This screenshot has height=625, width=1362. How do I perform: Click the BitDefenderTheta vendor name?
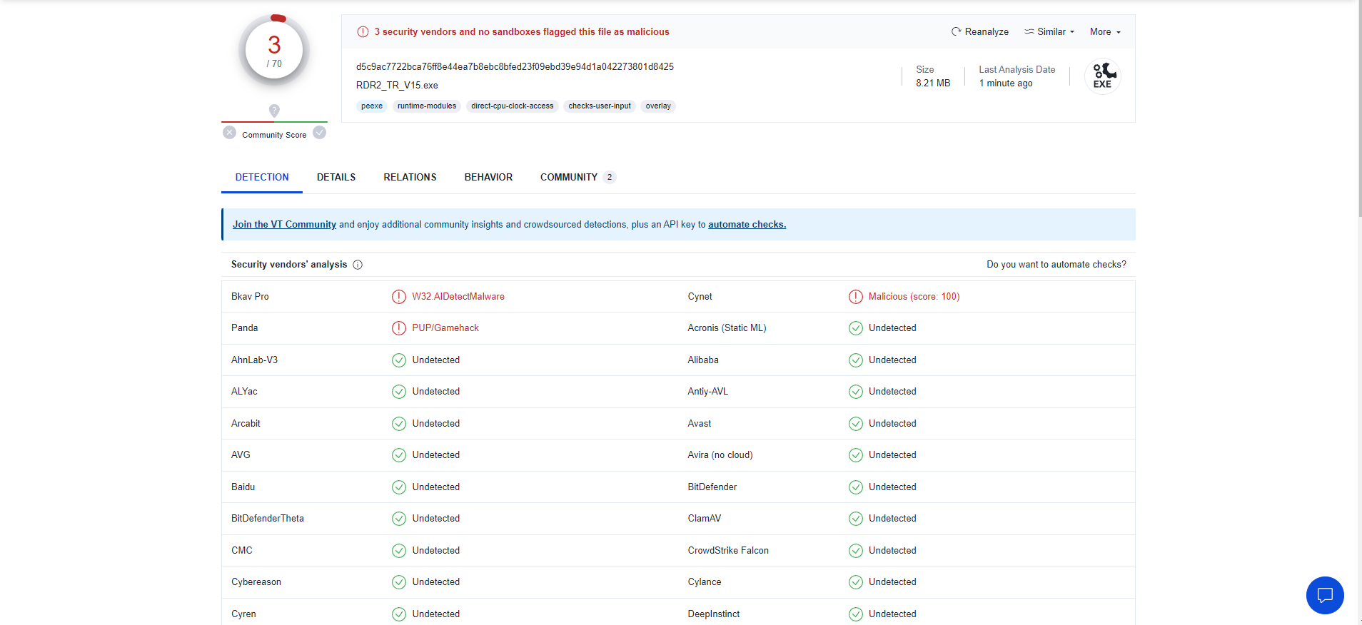click(x=268, y=518)
